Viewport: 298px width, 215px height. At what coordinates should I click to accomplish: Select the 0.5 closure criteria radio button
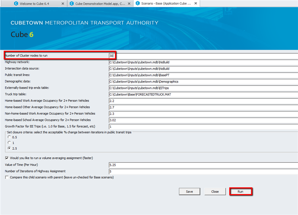pyautogui.click(x=9, y=137)
